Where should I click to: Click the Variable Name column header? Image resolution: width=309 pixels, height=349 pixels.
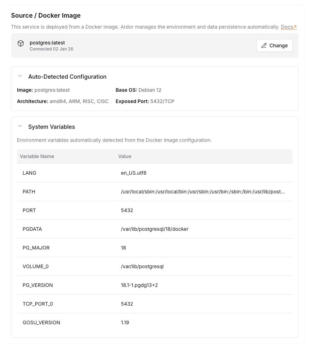click(x=37, y=156)
